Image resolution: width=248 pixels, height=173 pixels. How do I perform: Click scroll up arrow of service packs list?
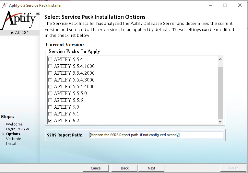220,59
